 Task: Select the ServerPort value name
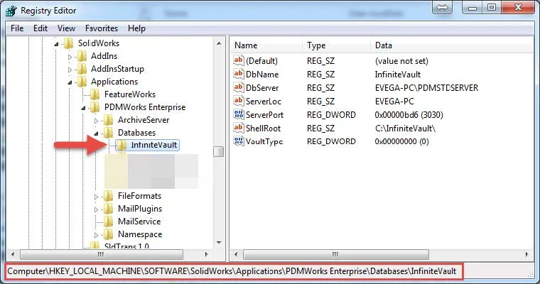coord(264,114)
